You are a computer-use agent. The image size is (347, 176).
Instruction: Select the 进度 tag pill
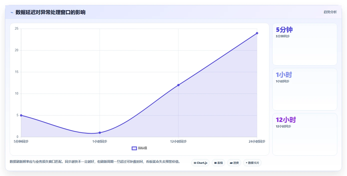[234, 163]
